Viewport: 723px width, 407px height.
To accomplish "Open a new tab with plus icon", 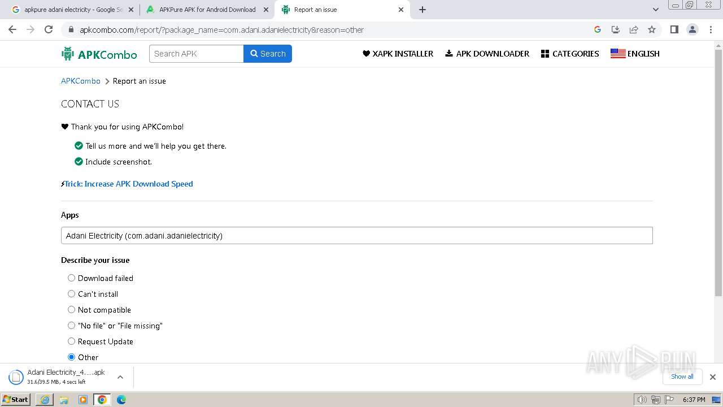I will click(x=423, y=10).
